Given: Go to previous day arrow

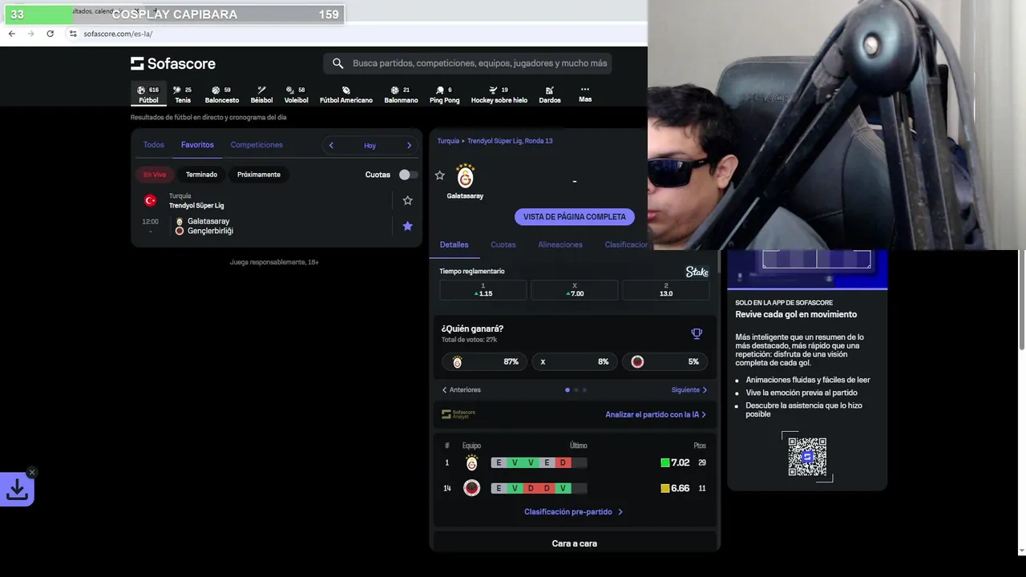Looking at the screenshot, I should pyautogui.click(x=331, y=145).
